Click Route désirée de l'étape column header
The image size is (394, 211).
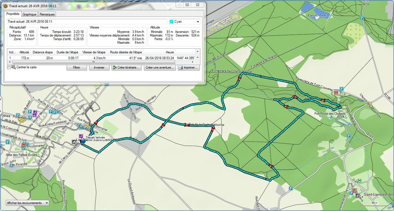(126, 52)
